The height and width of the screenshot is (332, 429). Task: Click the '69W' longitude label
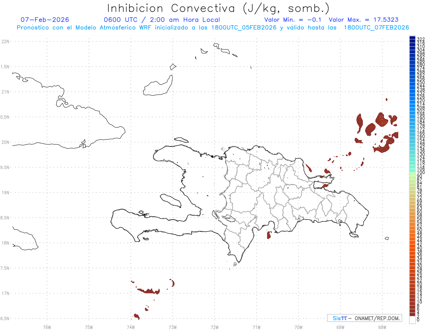coord(340,327)
